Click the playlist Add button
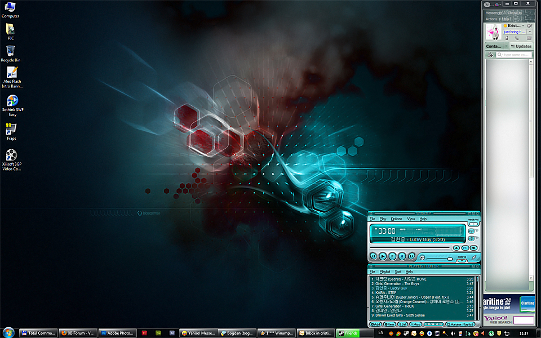 pos(376,324)
